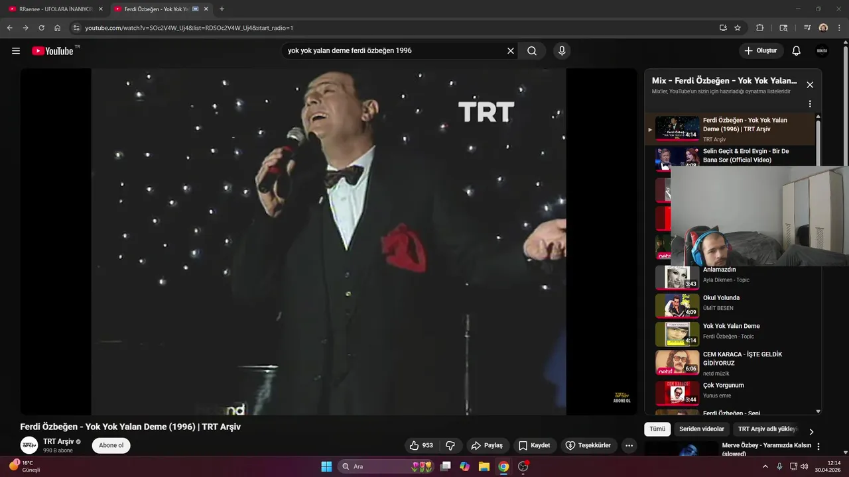Click the browser address bar URL
849x477 pixels.
click(189, 28)
